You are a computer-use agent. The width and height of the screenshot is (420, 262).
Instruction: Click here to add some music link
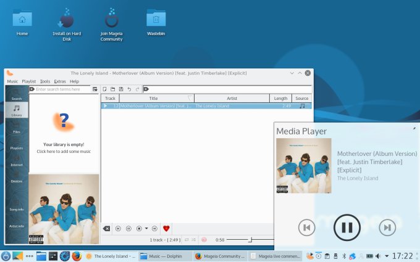pyautogui.click(x=64, y=151)
